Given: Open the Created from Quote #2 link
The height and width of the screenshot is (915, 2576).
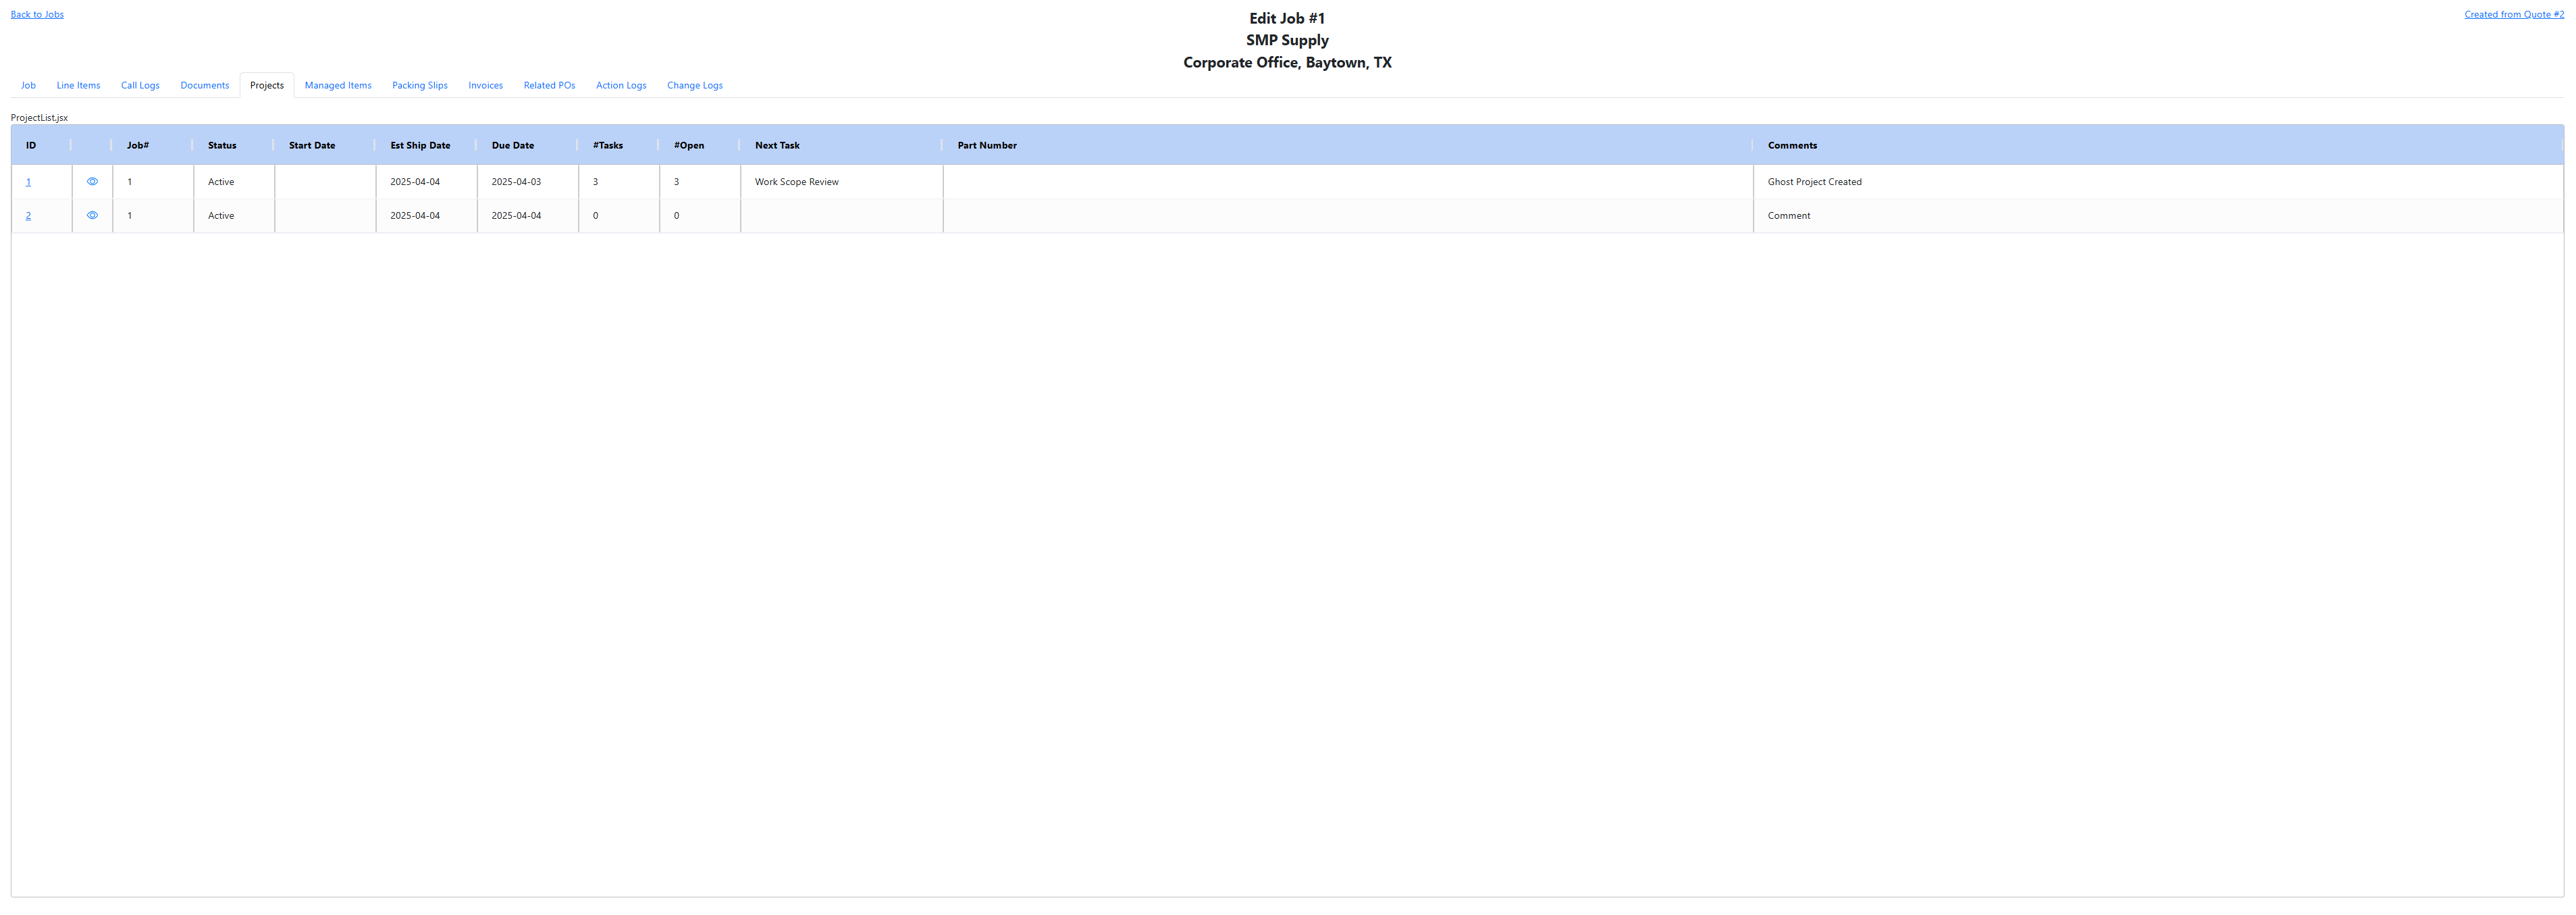Looking at the screenshot, I should pos(2513,14).
